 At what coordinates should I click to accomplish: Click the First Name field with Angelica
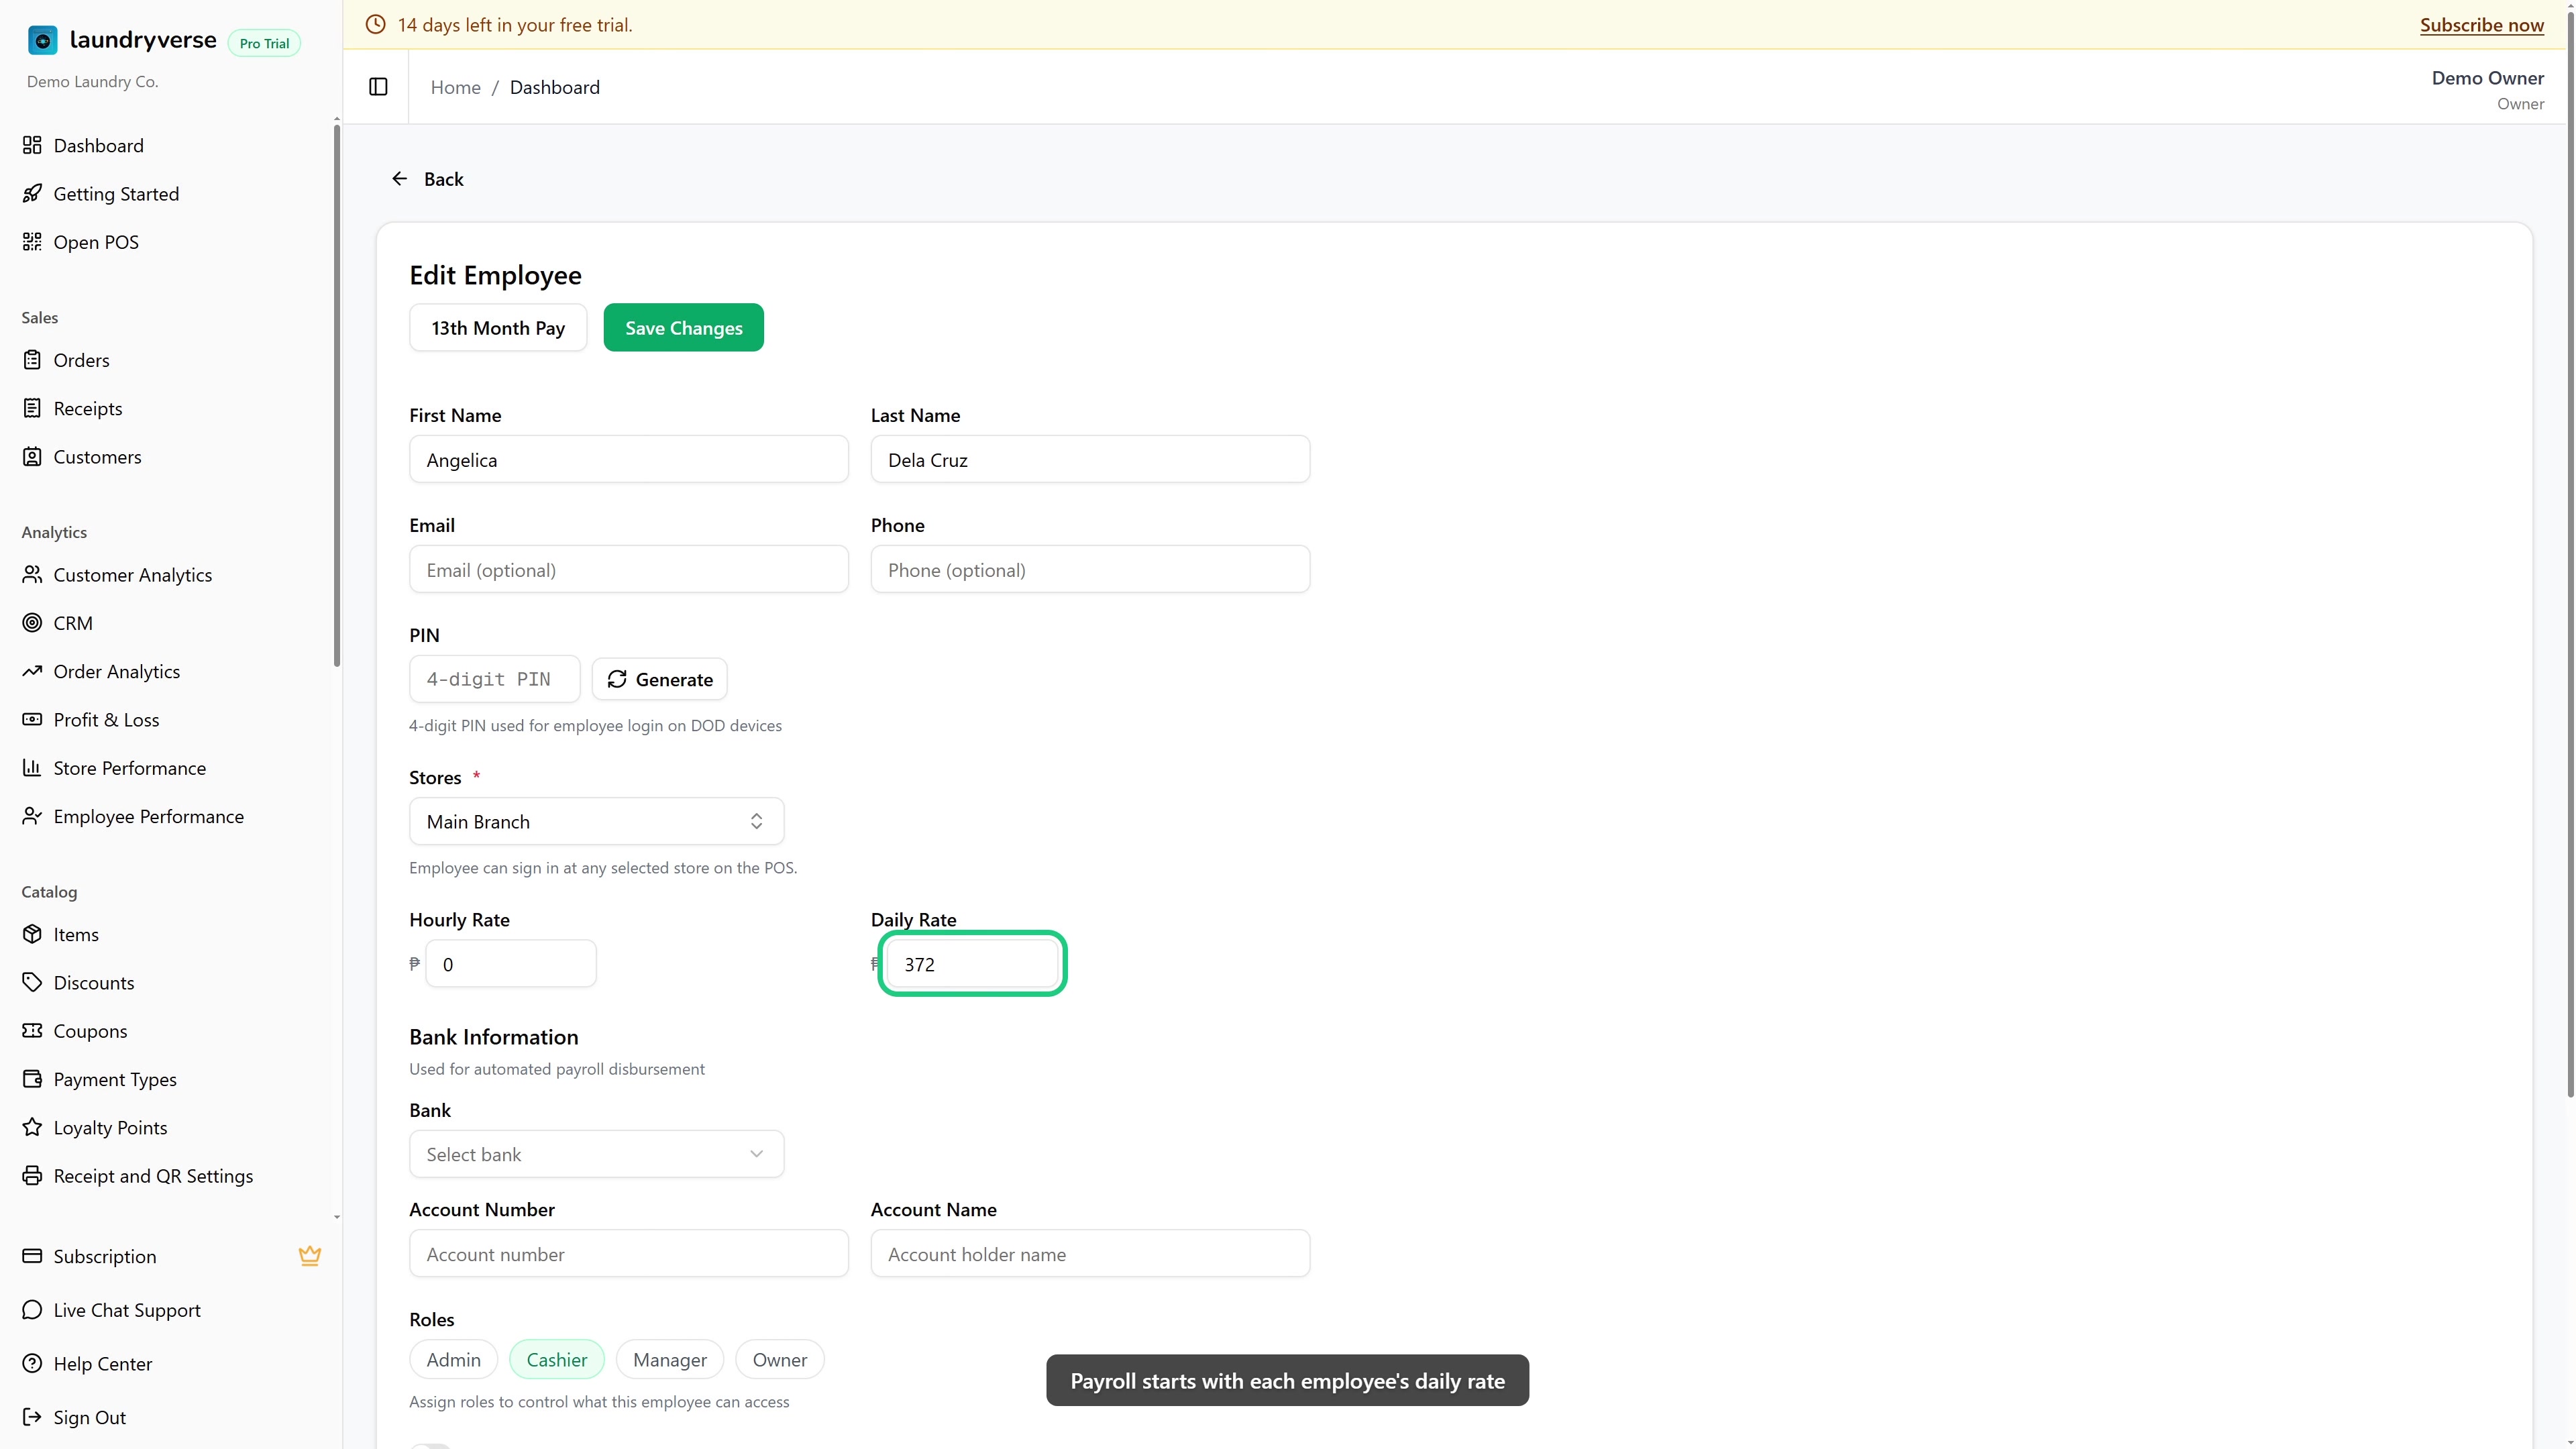click(629, 459)
